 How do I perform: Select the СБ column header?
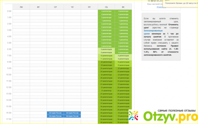point(106,7)
